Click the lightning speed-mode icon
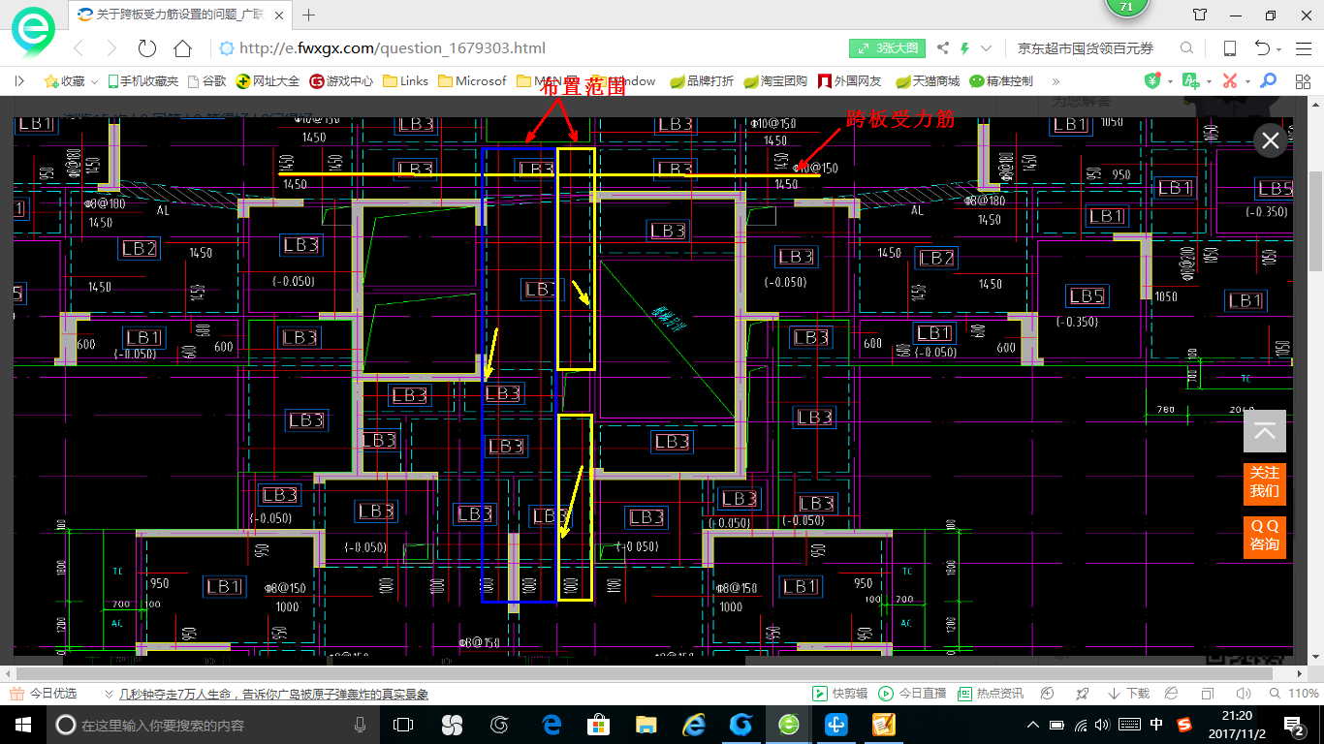1324x744 pixels. coord(964,48)
